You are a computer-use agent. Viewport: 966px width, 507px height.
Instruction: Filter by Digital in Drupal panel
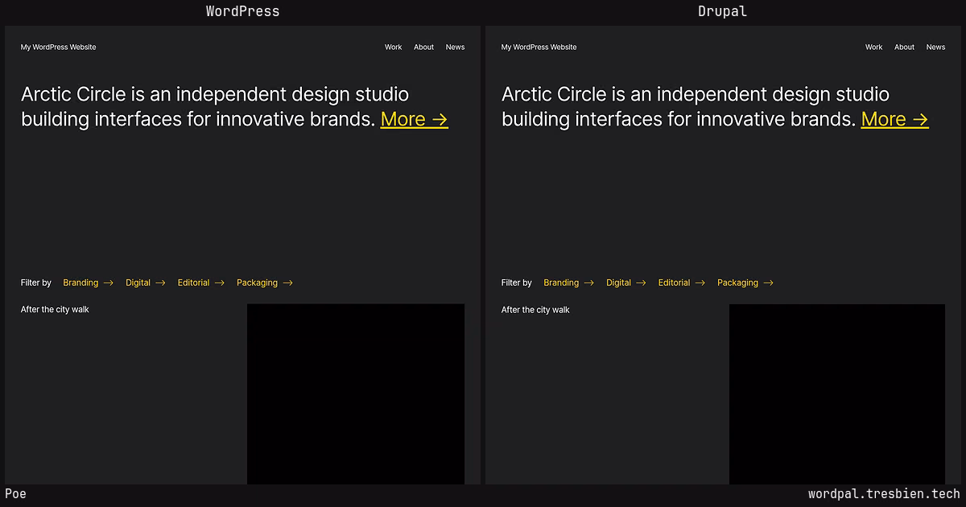[x=625, y=282]
